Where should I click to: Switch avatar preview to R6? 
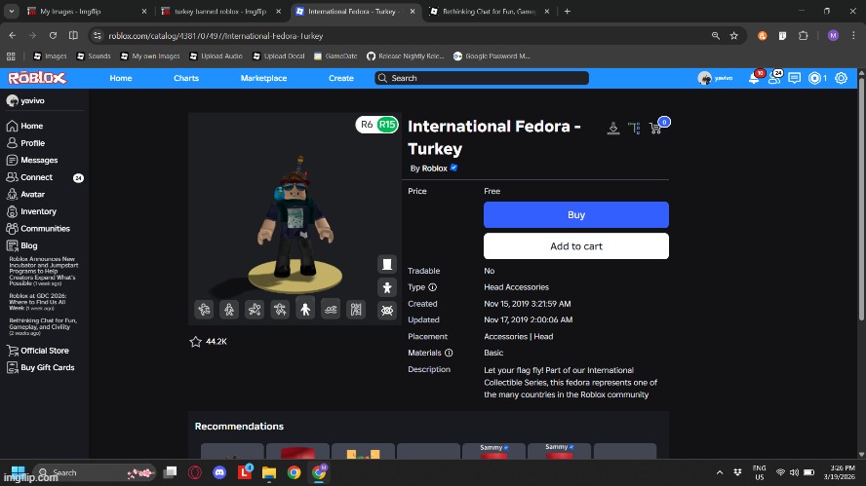(x=367, y=125)
